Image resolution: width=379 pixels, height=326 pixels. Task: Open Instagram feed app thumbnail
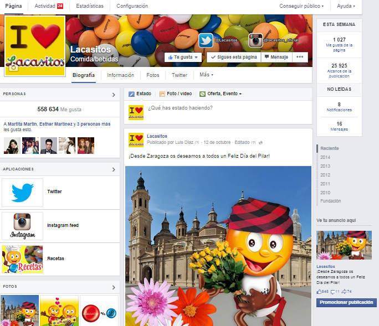(x=23, y=226)
